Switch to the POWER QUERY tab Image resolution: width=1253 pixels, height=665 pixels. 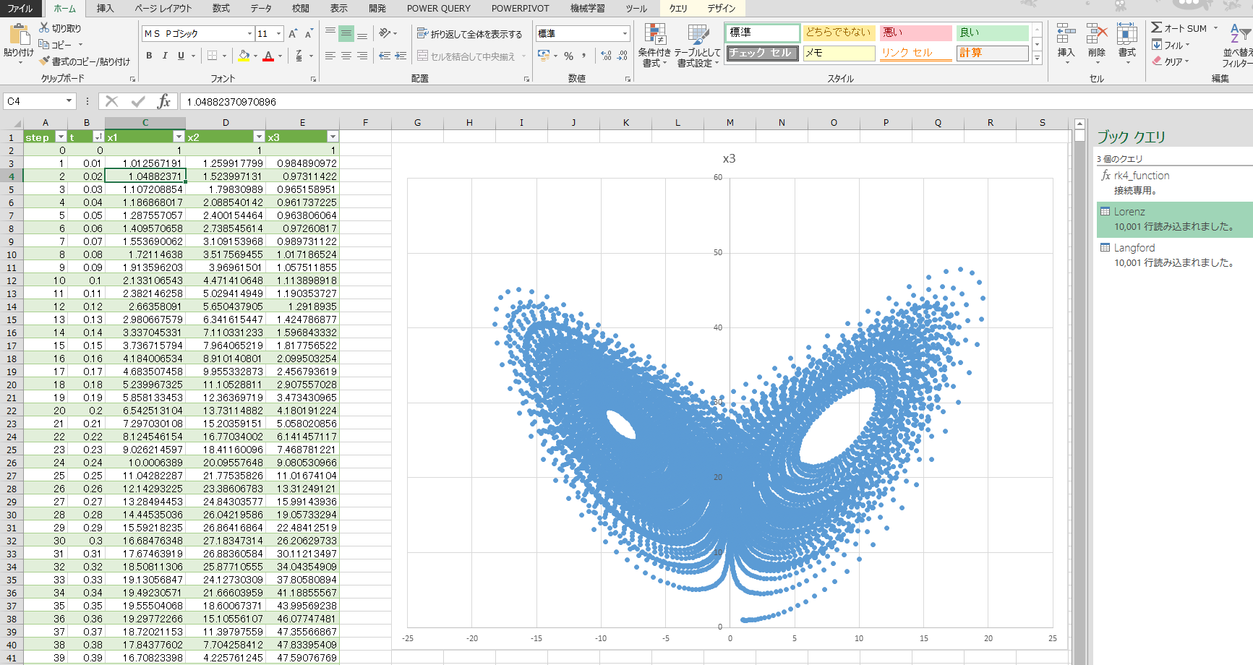(x=438, y=9)
